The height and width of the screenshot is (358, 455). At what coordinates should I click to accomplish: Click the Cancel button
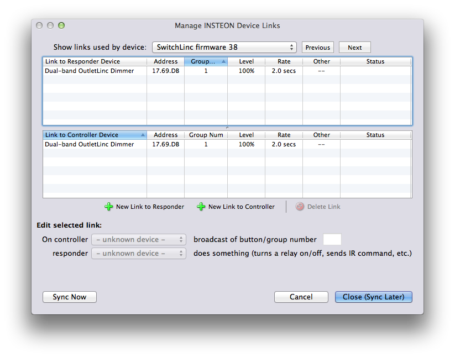301,297
